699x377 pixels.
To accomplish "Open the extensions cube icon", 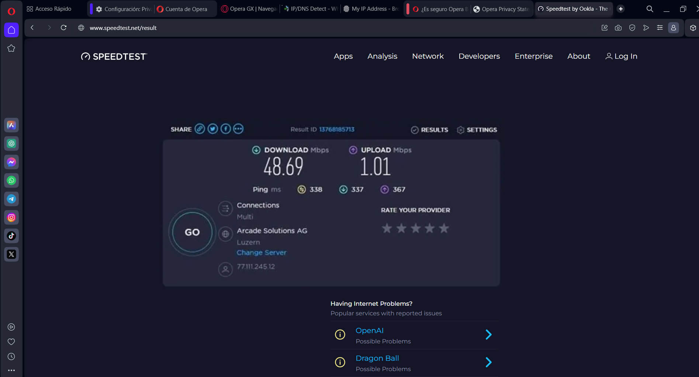I will pyautogui.click(x=693, y=28).
